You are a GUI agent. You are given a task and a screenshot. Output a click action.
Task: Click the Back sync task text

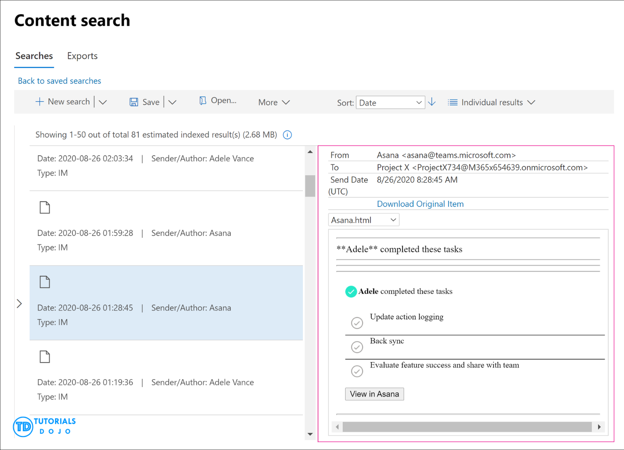tap(387, 341)
